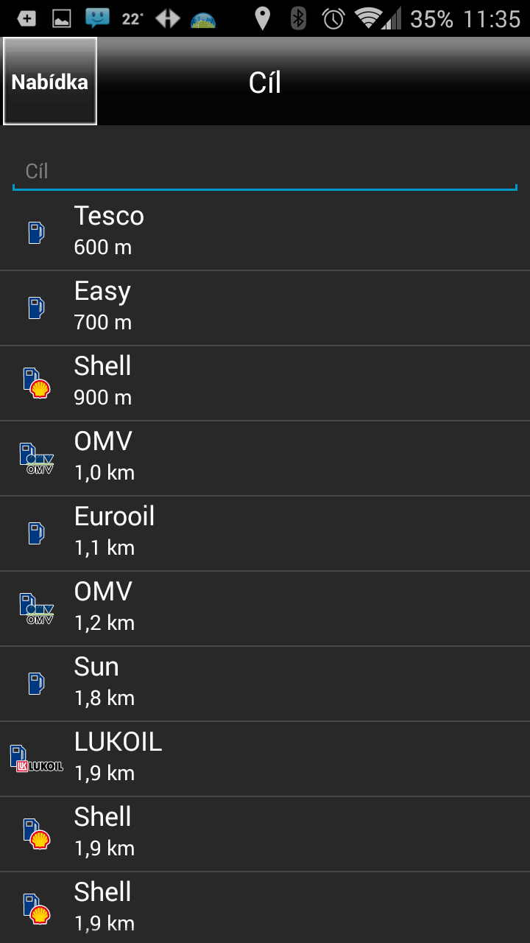Focus the Cíl search input field
Image resolution: width=530 pixels, height=943 pixels.
coord(265,172)
